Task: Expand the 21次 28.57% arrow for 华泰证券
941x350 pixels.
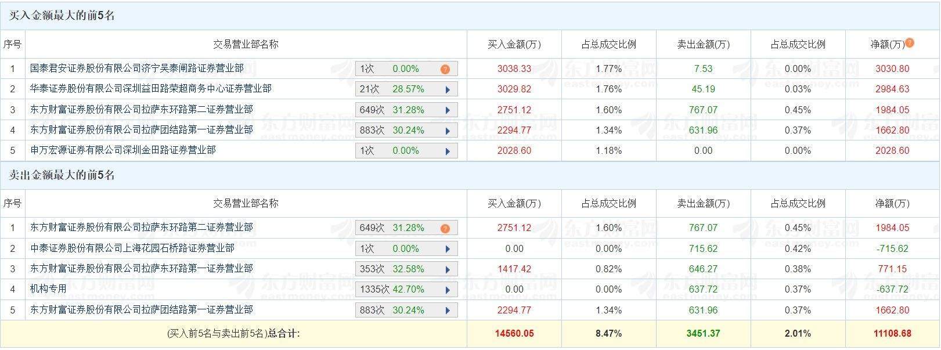Action: tap(448, 89)
